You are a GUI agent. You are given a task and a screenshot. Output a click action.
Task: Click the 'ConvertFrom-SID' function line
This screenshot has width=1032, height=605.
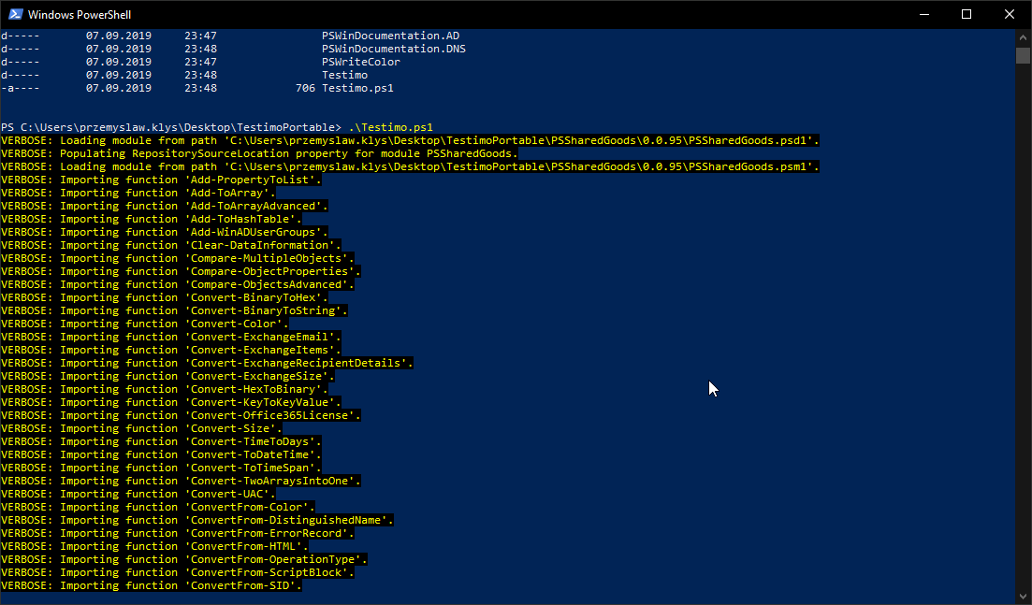click(152, 585)
